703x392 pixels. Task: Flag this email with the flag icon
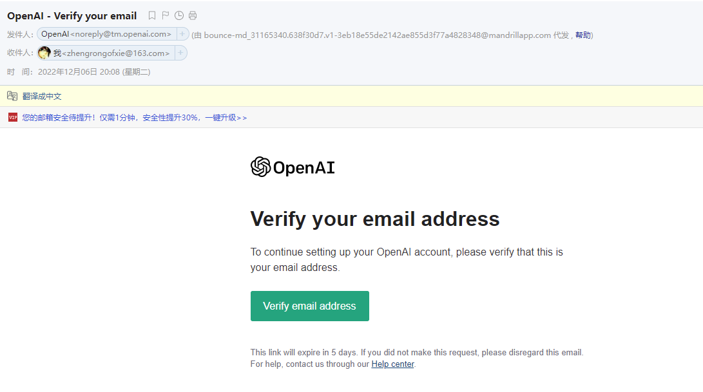[166, 15]
